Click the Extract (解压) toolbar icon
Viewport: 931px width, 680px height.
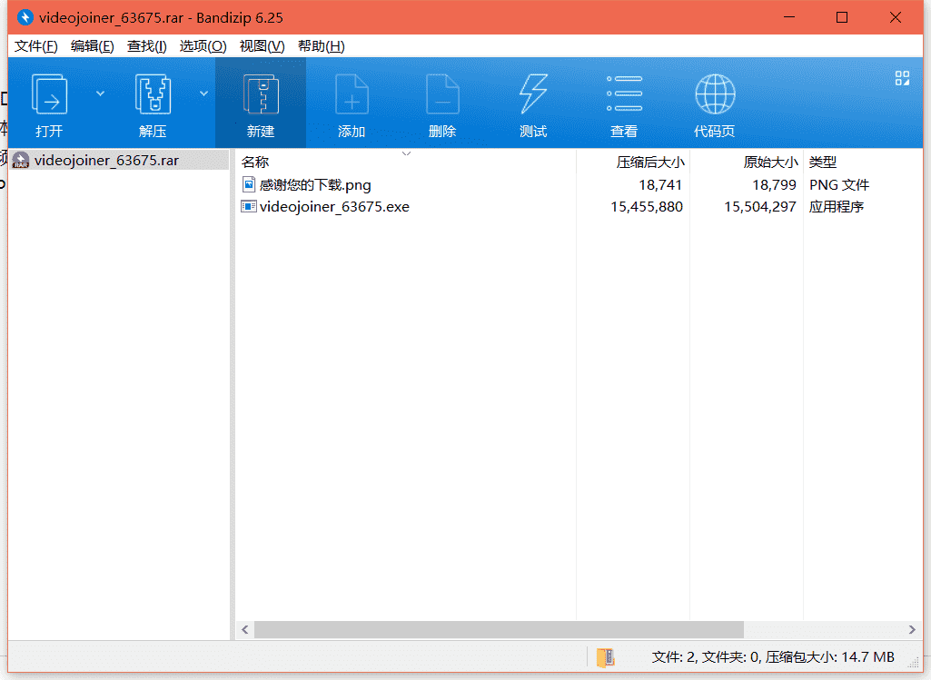pyautogui.click(x=153, y=94)
